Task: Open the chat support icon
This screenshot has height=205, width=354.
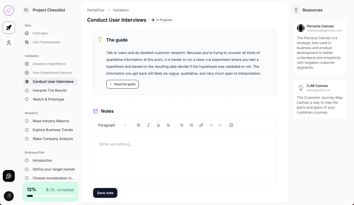Action: pos(9,176)
